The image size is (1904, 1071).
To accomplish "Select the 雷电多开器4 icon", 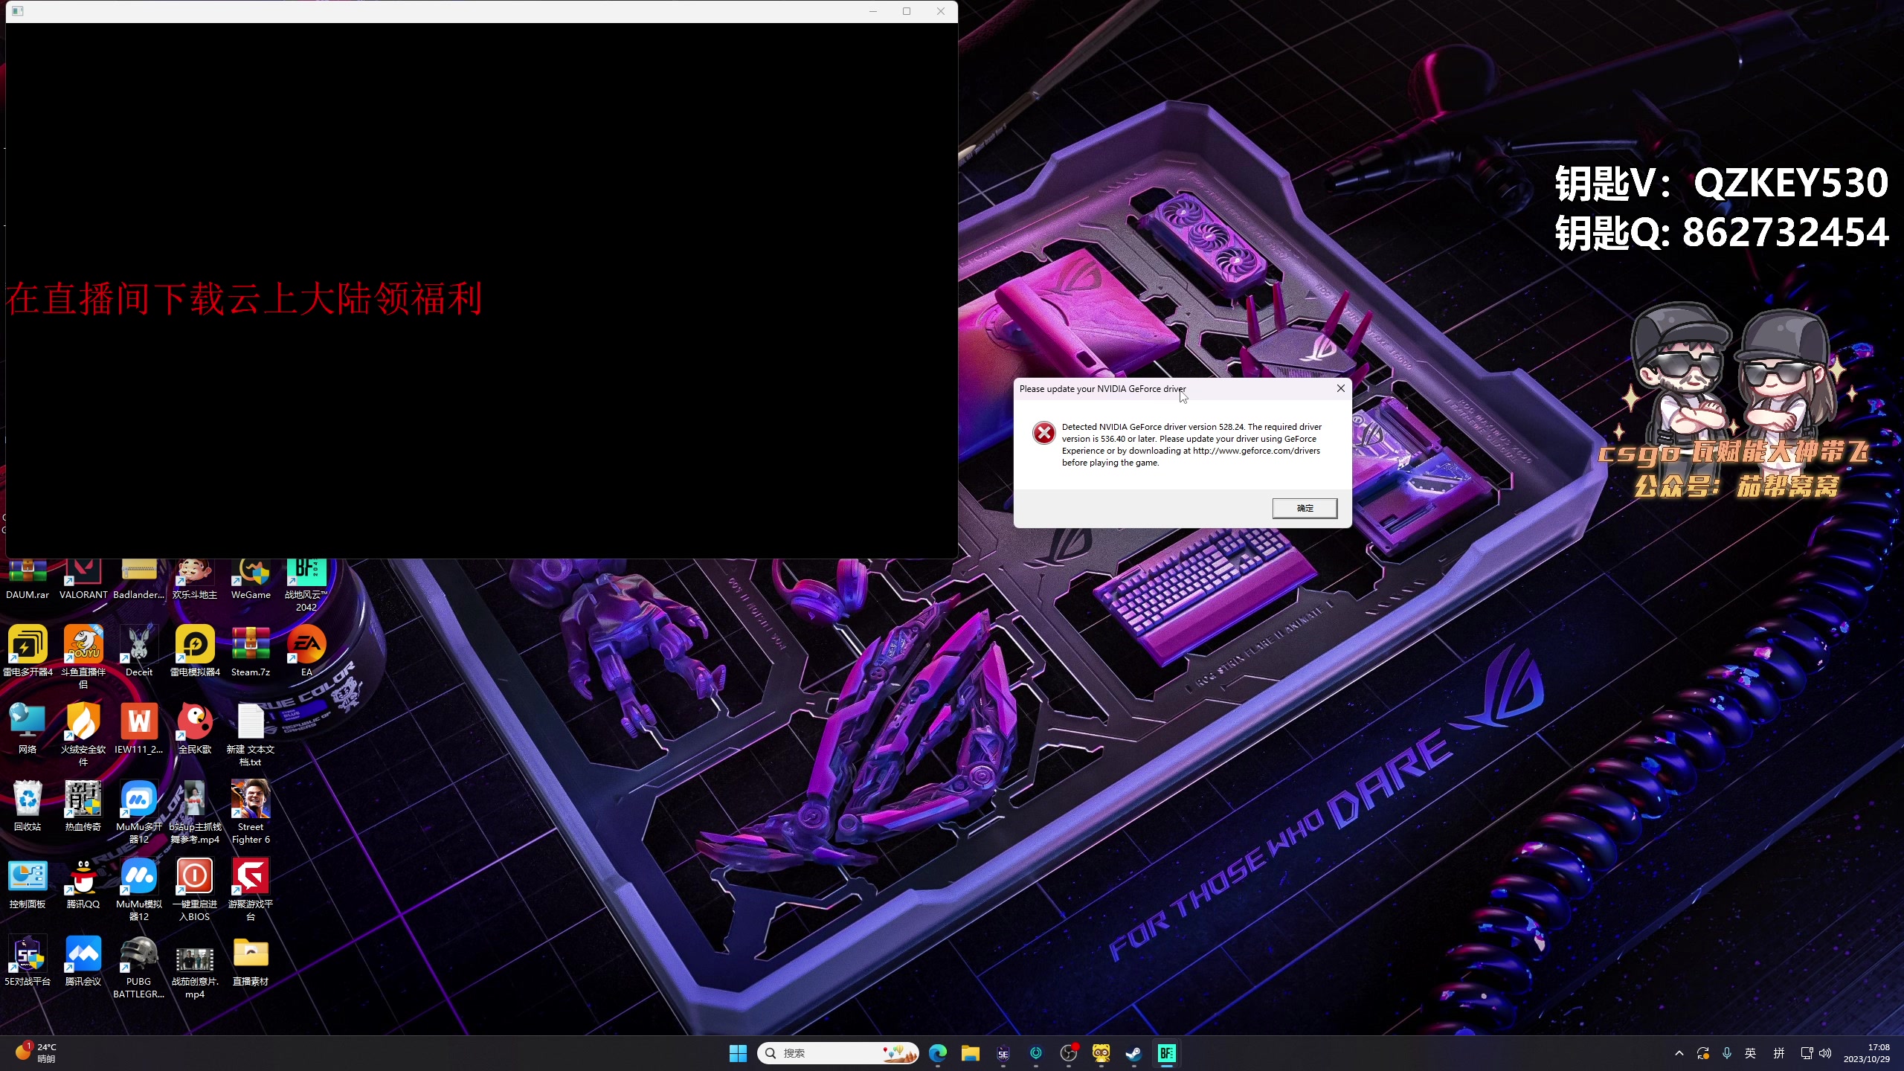I will pyautogui.click(x=28, y=652).
